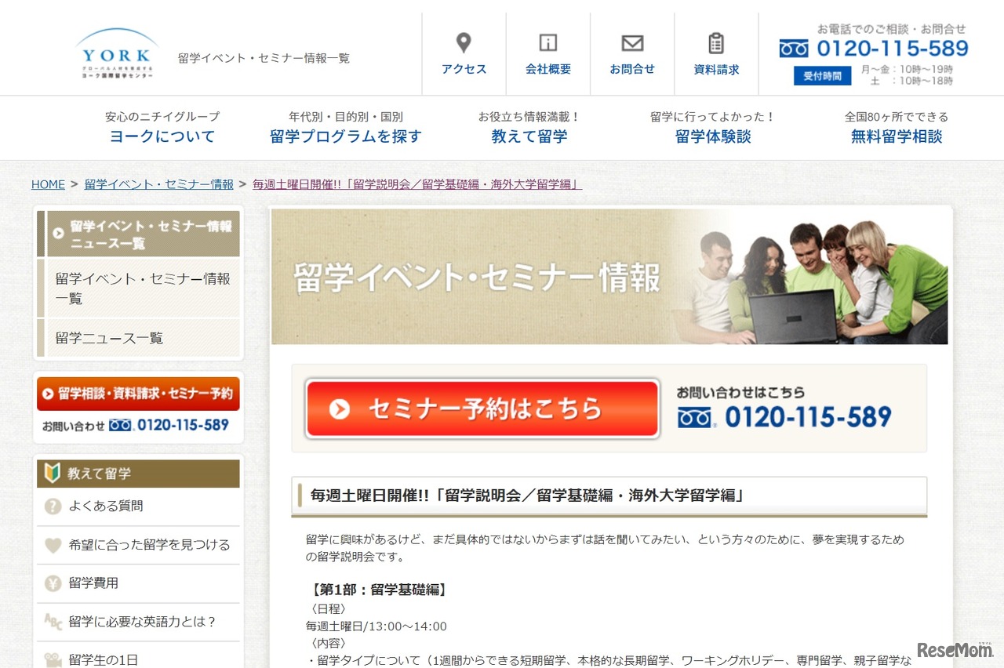Click the red セミナー予約はこちら button
This screenshot has width=1004, height=668.
482,408
